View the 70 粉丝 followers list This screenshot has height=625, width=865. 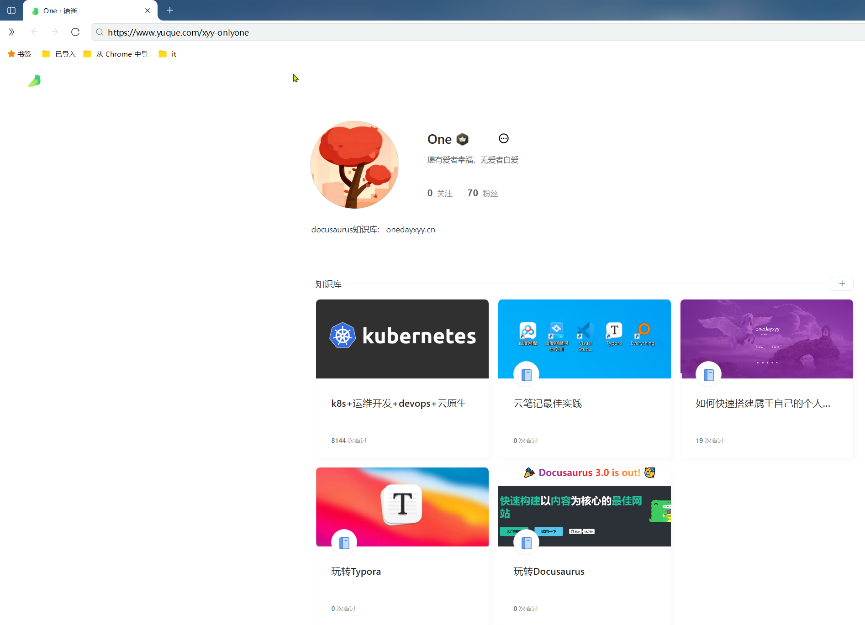pyautogui.click(x=482, y=193)
